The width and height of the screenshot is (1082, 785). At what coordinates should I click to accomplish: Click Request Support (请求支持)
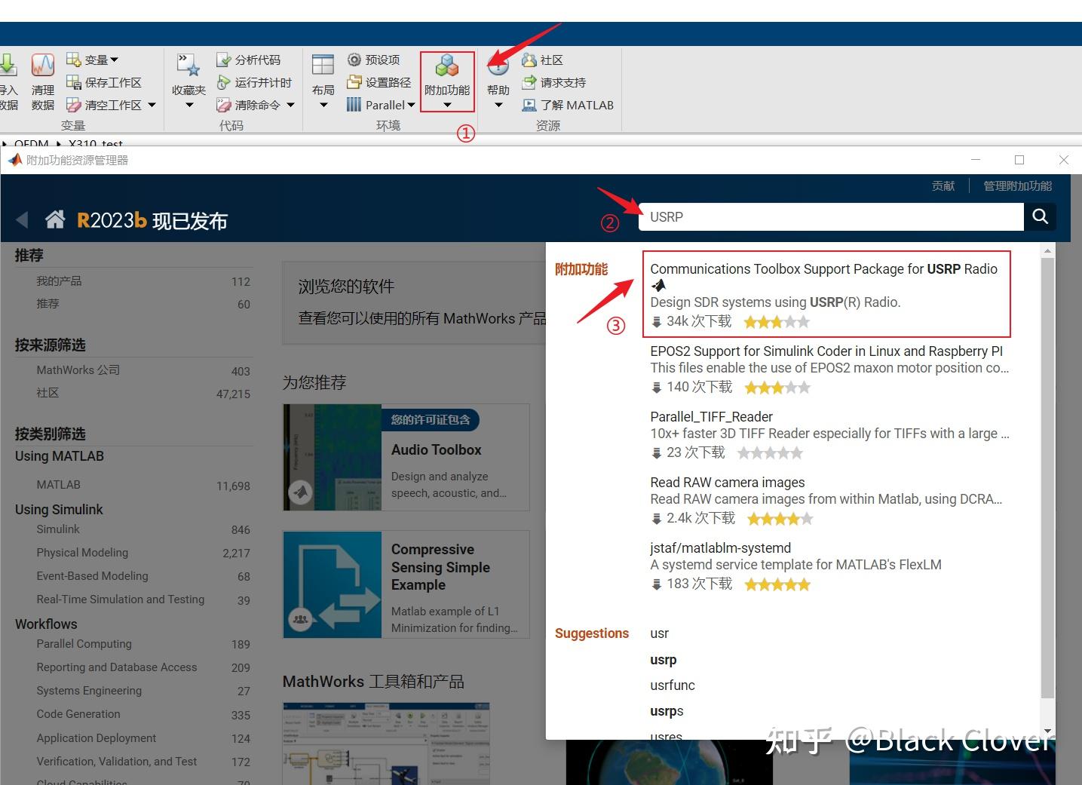(x=553, y=82)
